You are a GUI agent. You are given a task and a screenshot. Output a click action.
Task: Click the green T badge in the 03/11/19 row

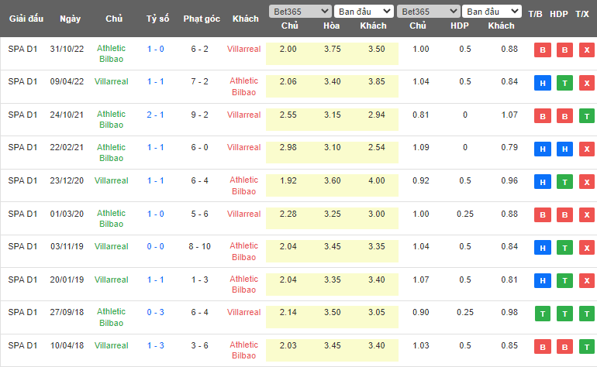(x=564, y=248)
